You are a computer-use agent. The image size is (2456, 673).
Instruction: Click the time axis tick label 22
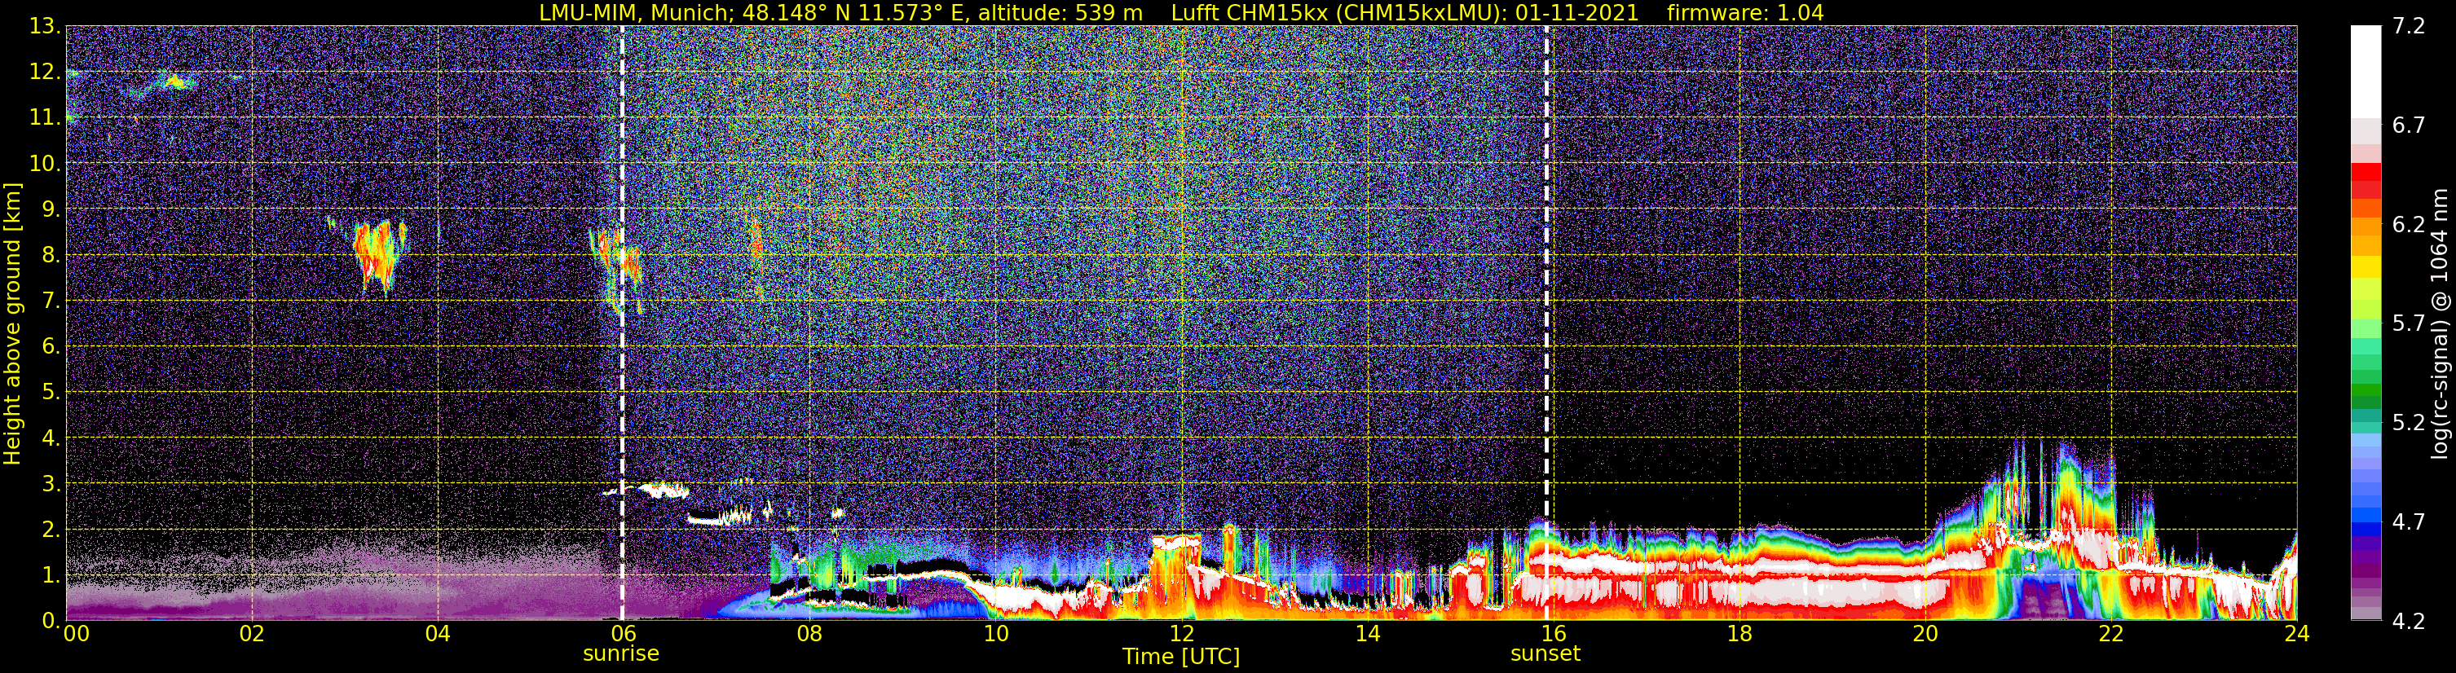pos(2111,635)
